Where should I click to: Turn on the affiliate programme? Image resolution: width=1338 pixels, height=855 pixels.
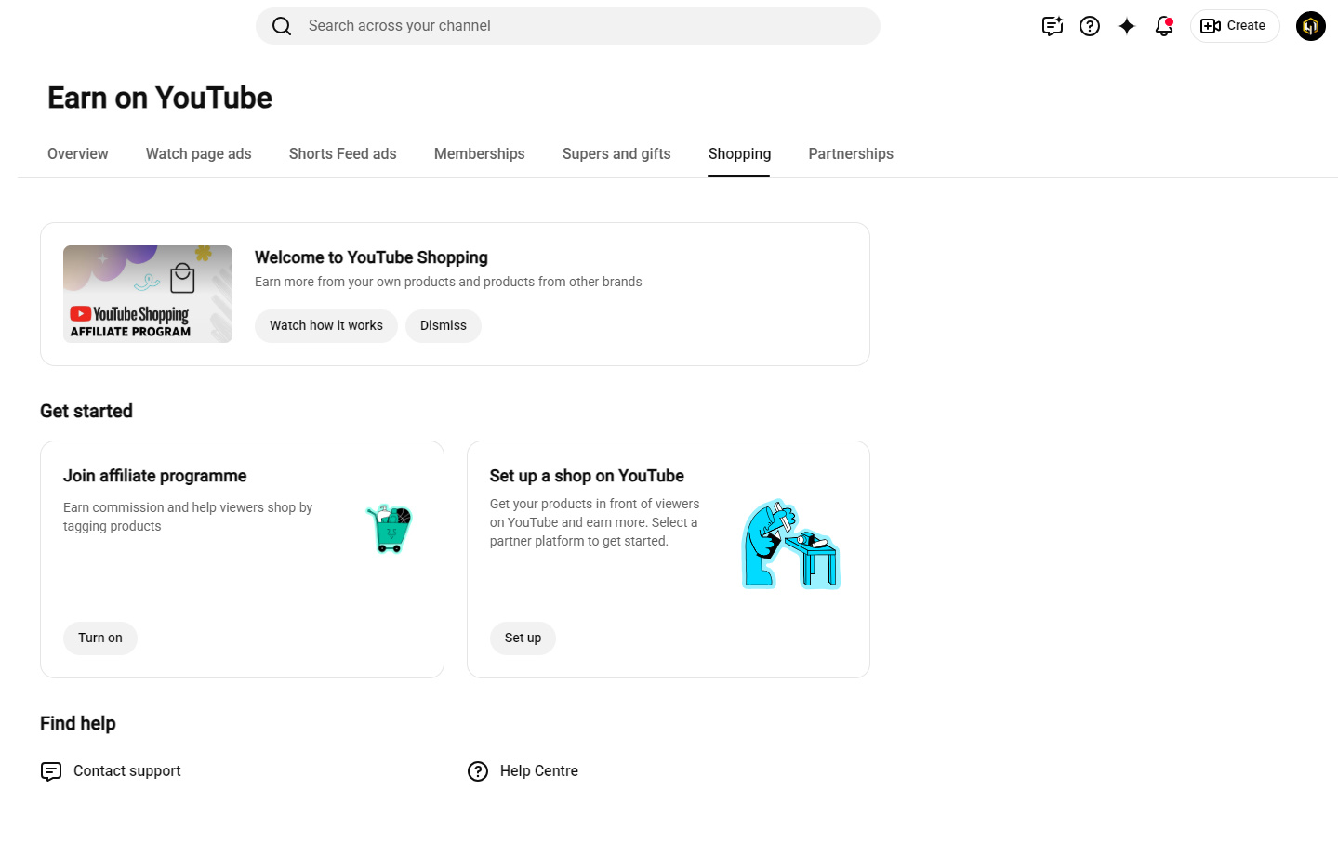click(x=100, y=638)
